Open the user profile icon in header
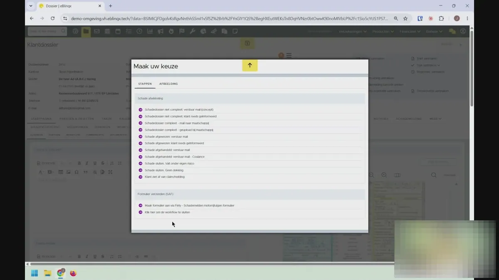The width and height of the screenshot is (499, 280). (463, 32)
